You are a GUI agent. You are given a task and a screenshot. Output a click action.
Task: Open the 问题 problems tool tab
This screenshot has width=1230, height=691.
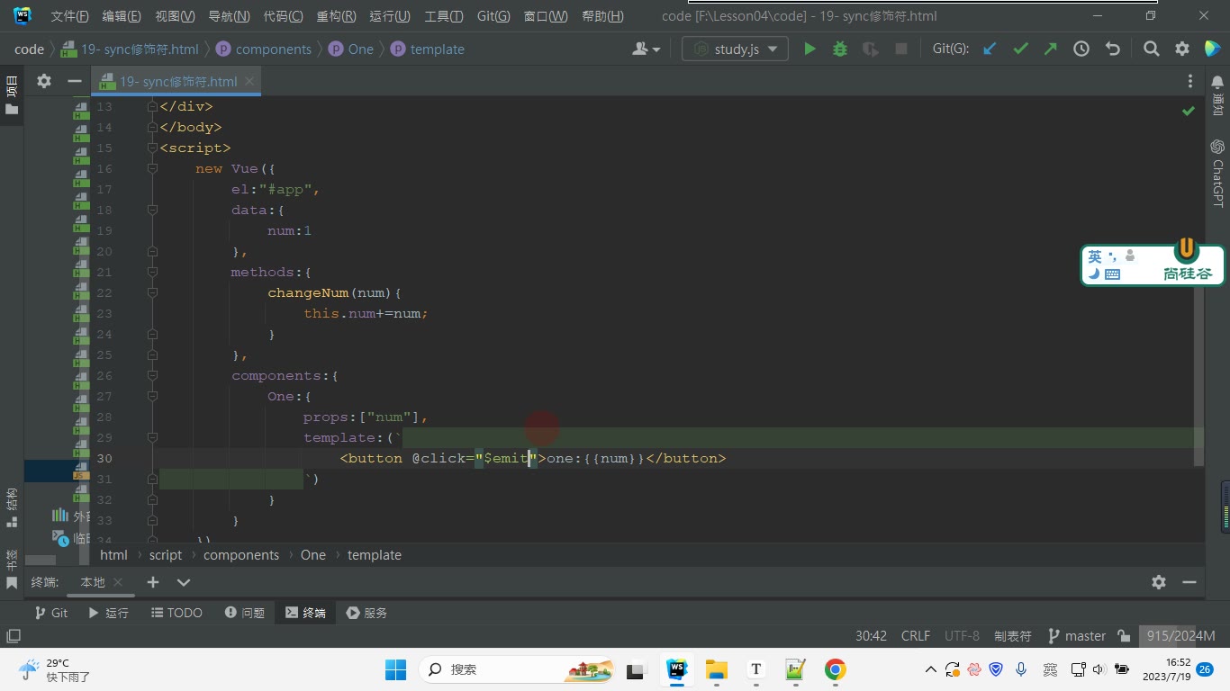pyautogui.click(x=245, y=613)
